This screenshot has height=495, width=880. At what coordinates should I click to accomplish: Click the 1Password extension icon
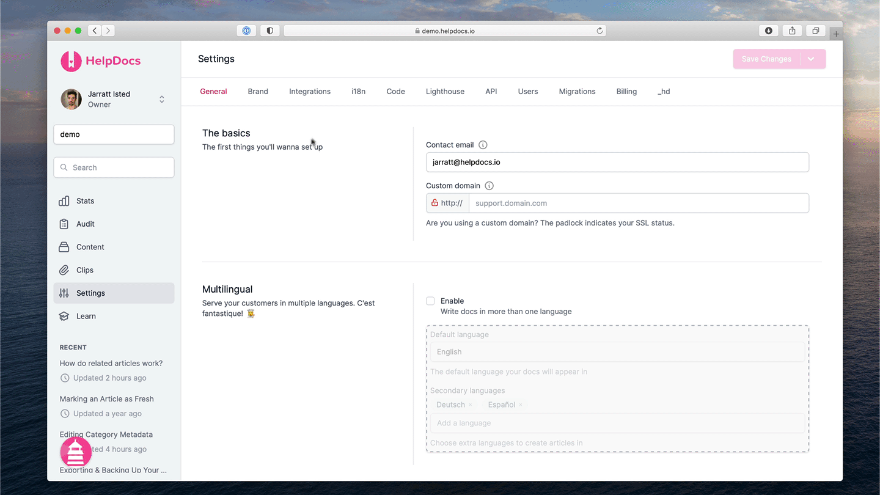(x=246, y=31)
